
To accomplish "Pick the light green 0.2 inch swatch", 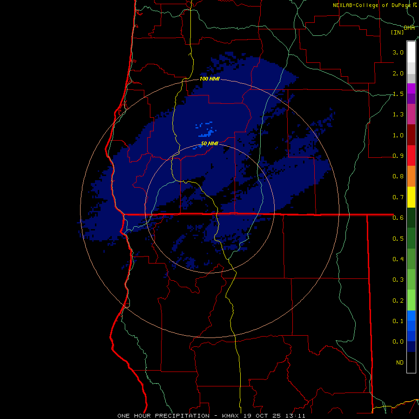I will point(411,300).
